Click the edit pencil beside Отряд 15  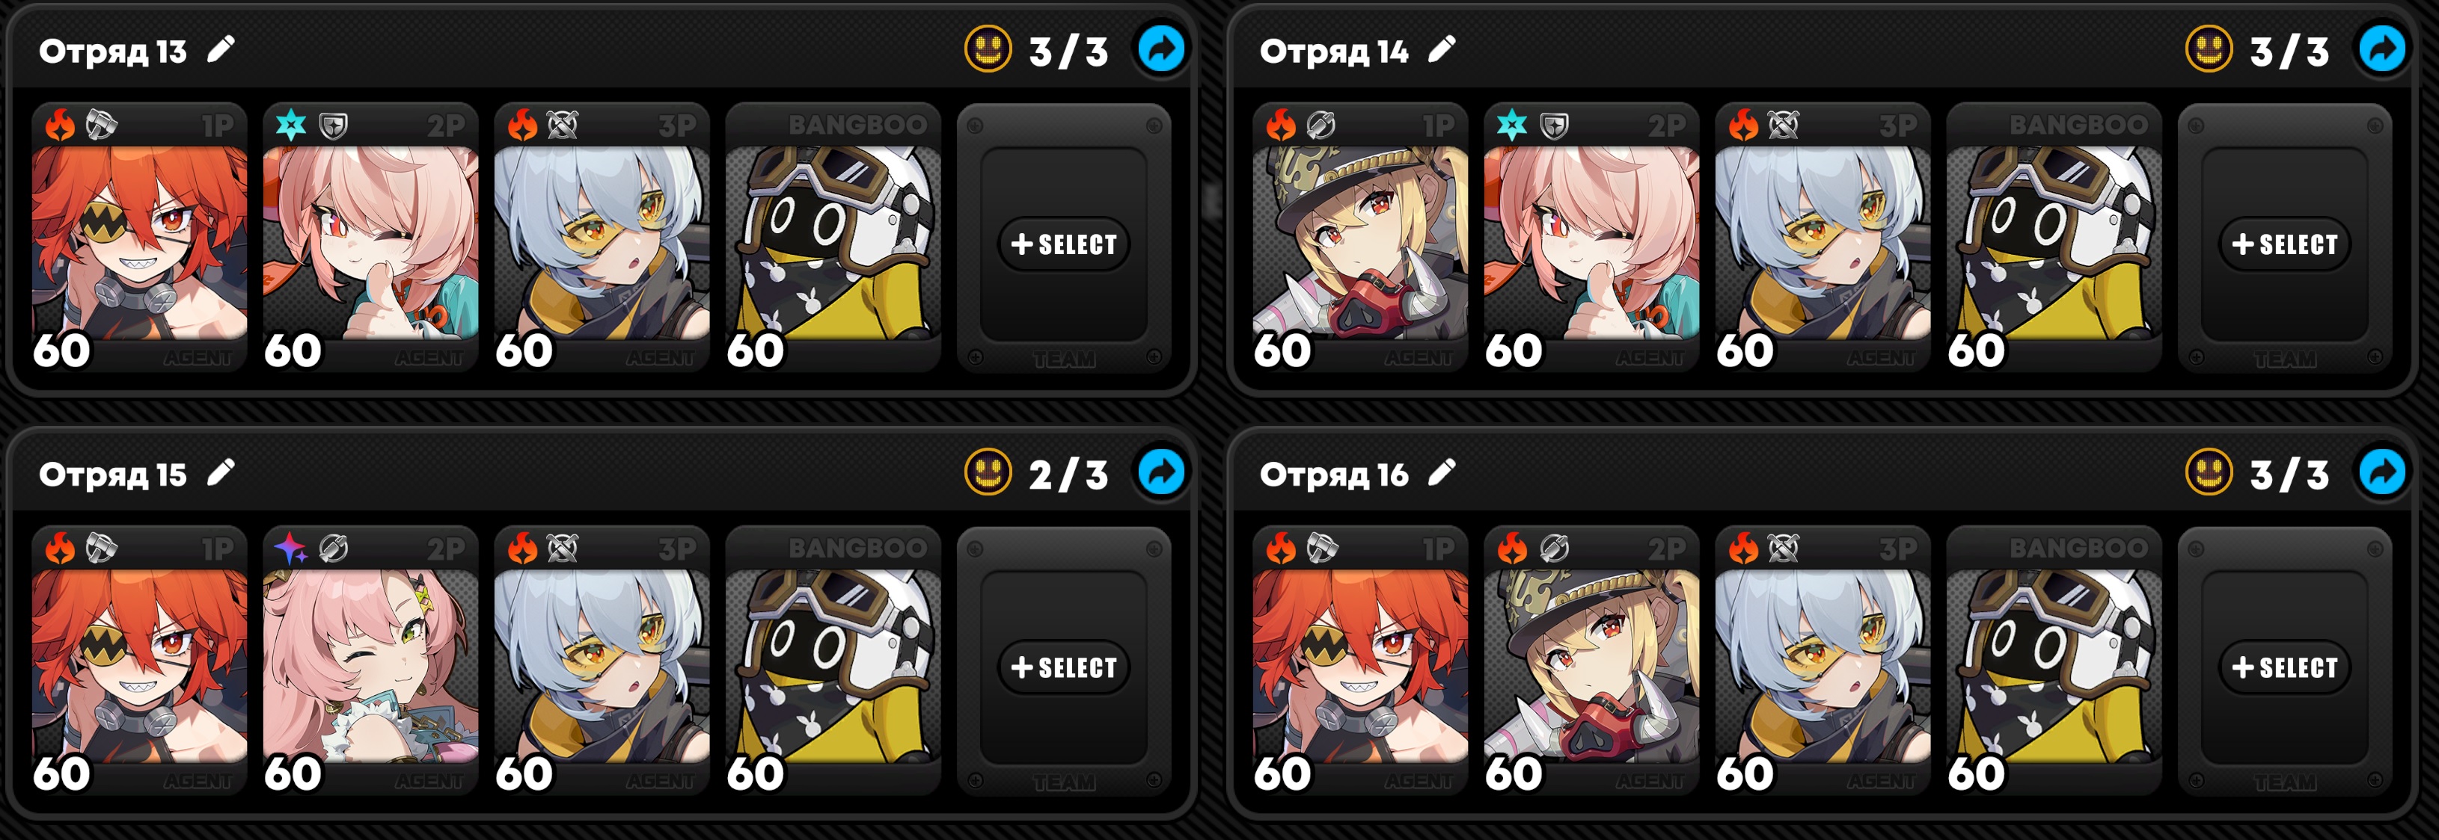coord(221,472)
